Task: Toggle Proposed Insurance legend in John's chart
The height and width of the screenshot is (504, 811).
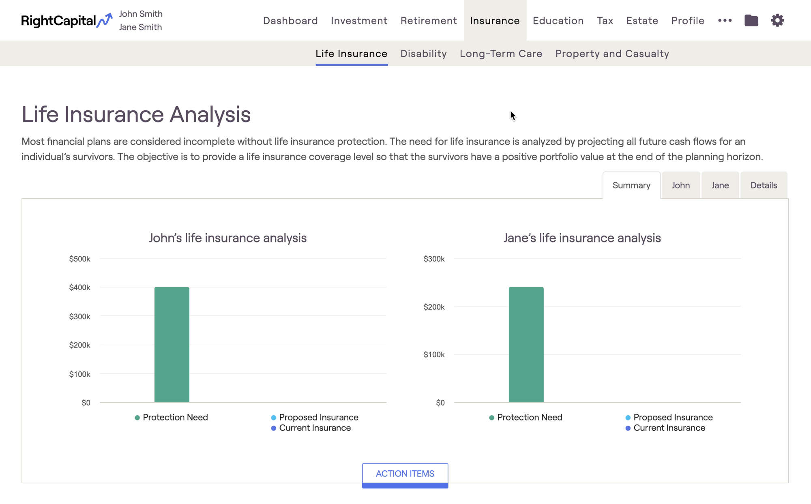Action: [x=314, y=417]
